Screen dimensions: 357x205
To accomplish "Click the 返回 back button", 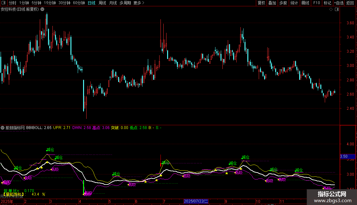I will (x=350, y=3).
